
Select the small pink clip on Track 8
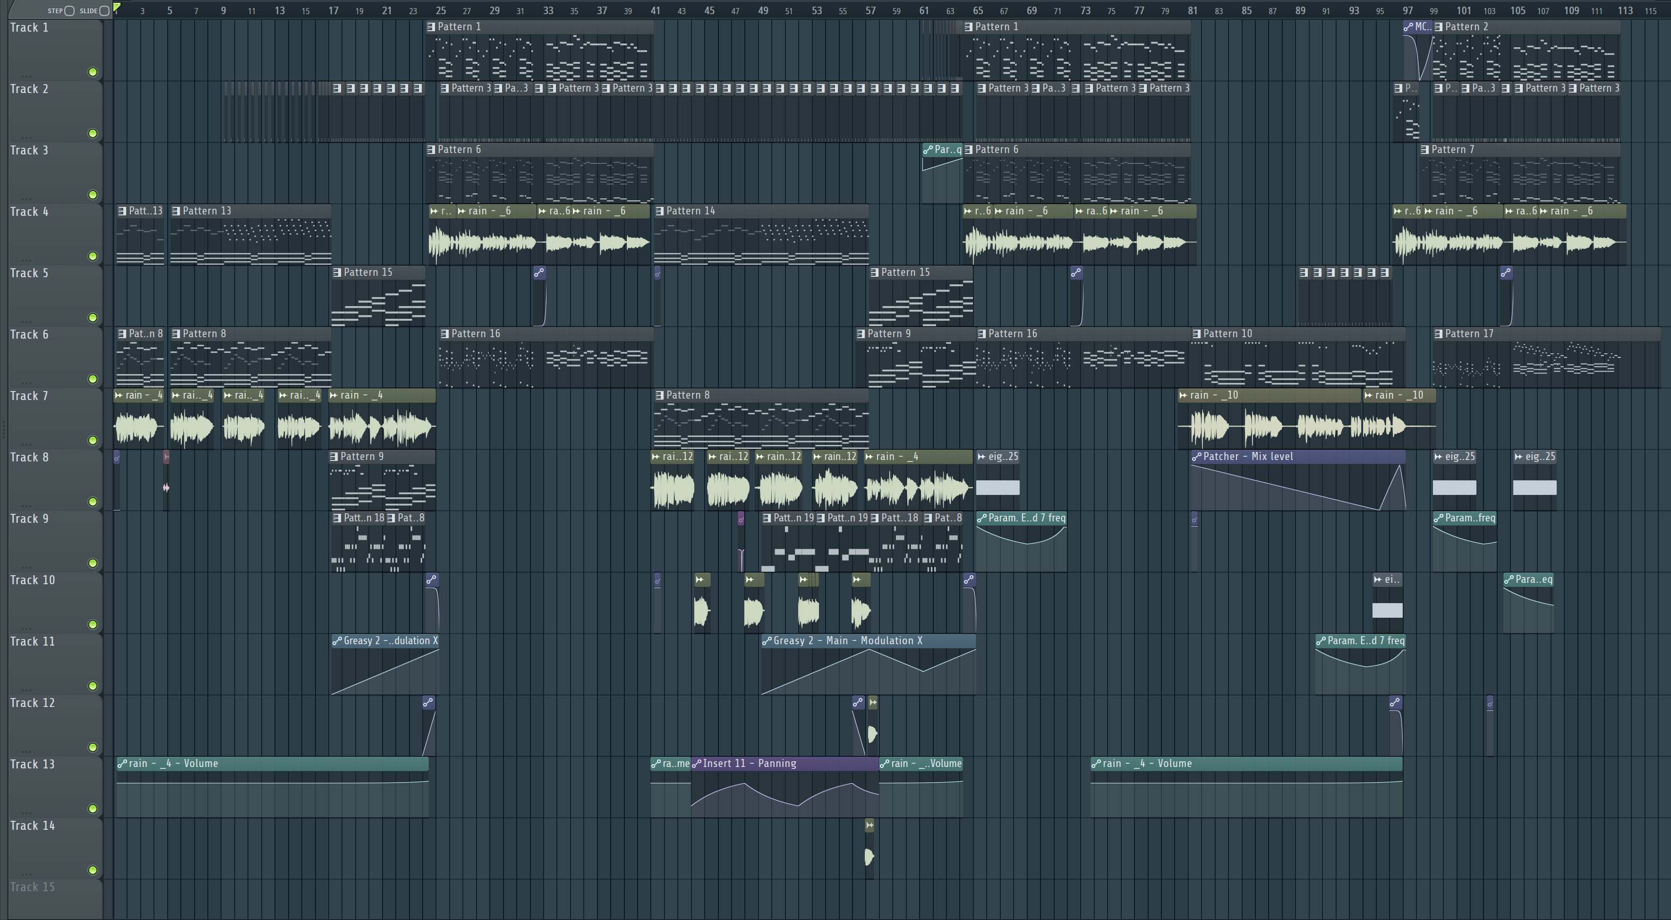(x=166, y=481)
